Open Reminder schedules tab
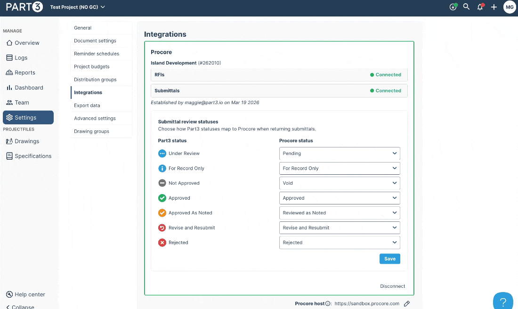Image resolution: width=518 pixels, height=309 pixels. coord(101,54)
